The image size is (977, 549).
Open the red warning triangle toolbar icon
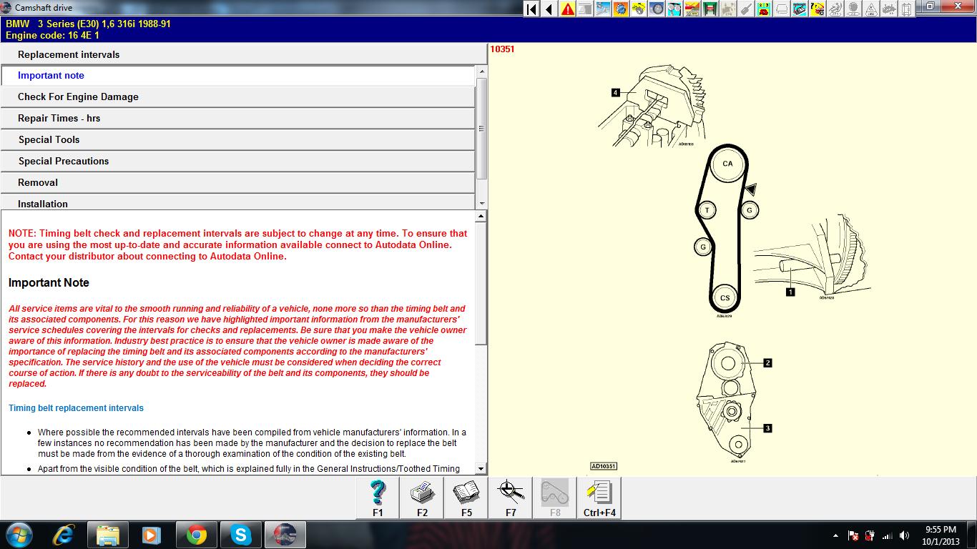pyautogui.click(x=567, y=9)
